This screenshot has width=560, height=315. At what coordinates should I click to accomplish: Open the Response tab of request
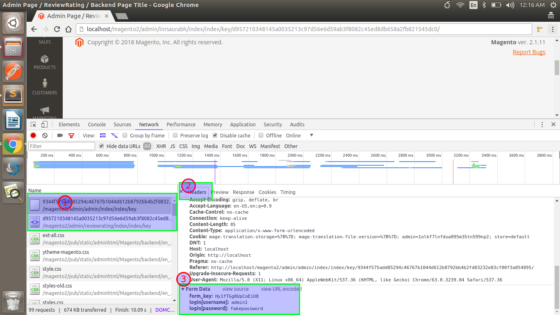(244, 192)
